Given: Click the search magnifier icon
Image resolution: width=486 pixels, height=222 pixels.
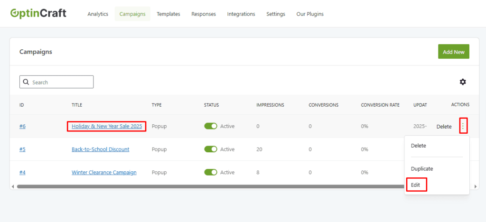Looking at the screenshot, I should pos(26,82).
